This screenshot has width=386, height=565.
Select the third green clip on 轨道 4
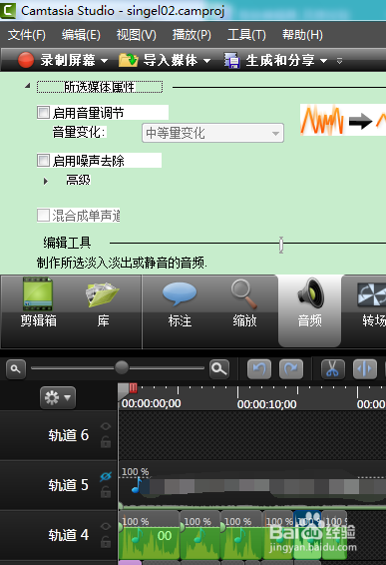(241, 535)
